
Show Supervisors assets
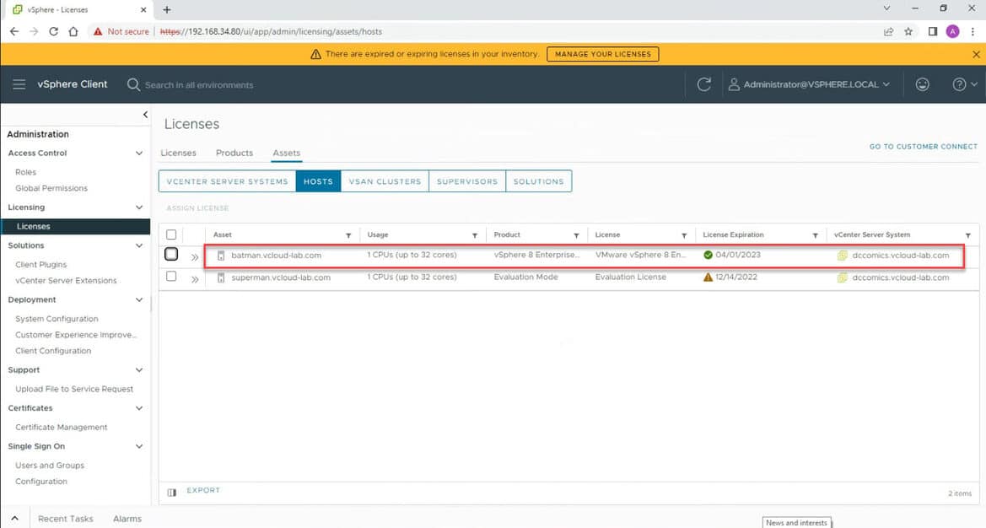(x=467, y=181)
